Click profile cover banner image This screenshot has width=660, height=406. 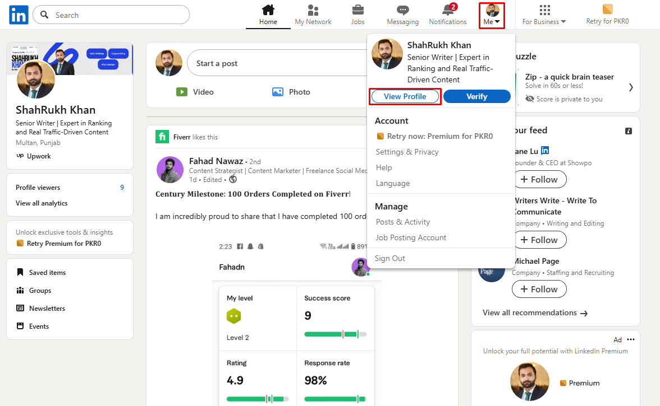tap(70, 58)
